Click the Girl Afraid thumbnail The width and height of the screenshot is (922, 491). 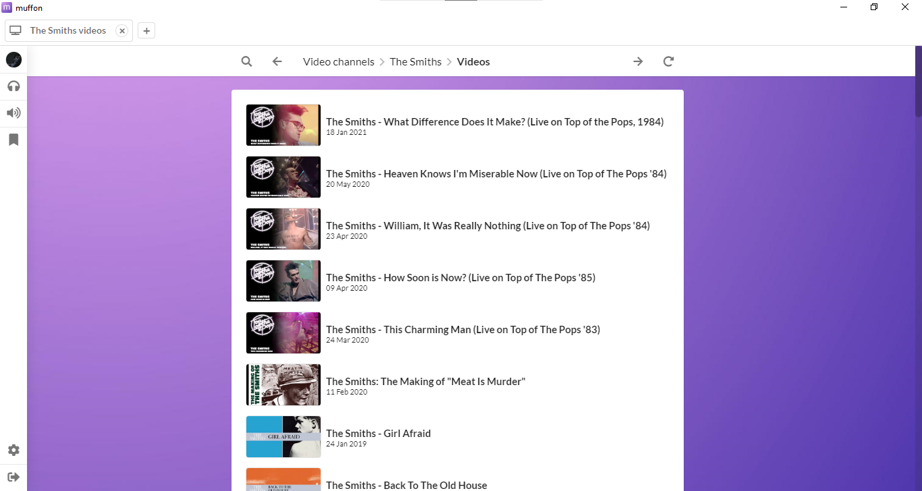coord(283,436)
